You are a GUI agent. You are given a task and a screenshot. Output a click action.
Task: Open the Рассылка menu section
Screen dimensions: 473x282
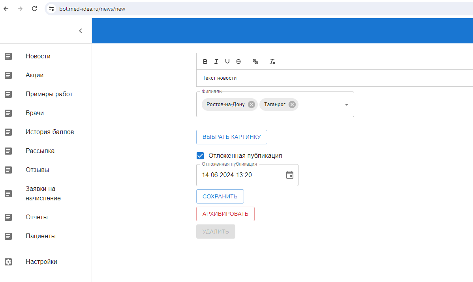[46, 151]
